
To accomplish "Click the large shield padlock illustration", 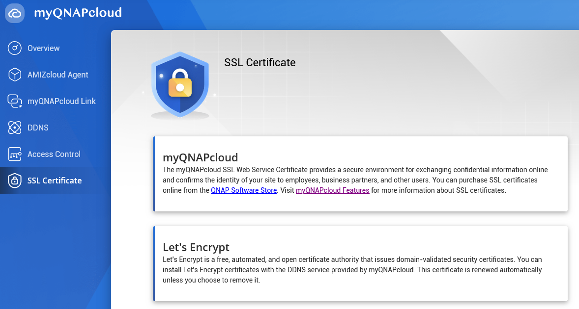I will click(x=180, y=84).
